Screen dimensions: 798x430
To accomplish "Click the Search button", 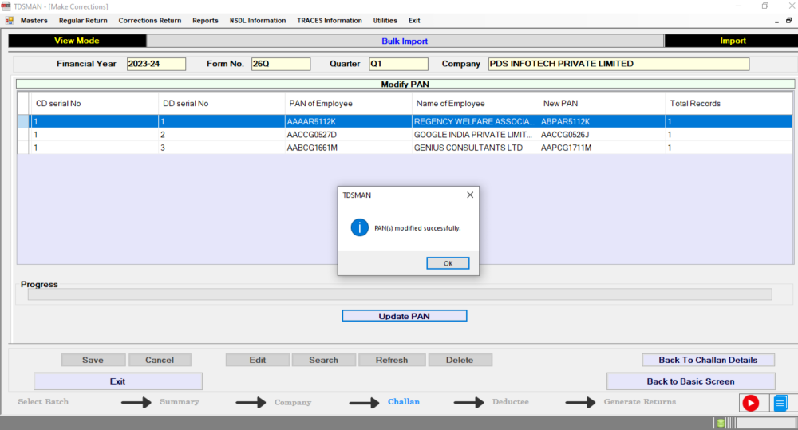I will (x=324, y=360).
